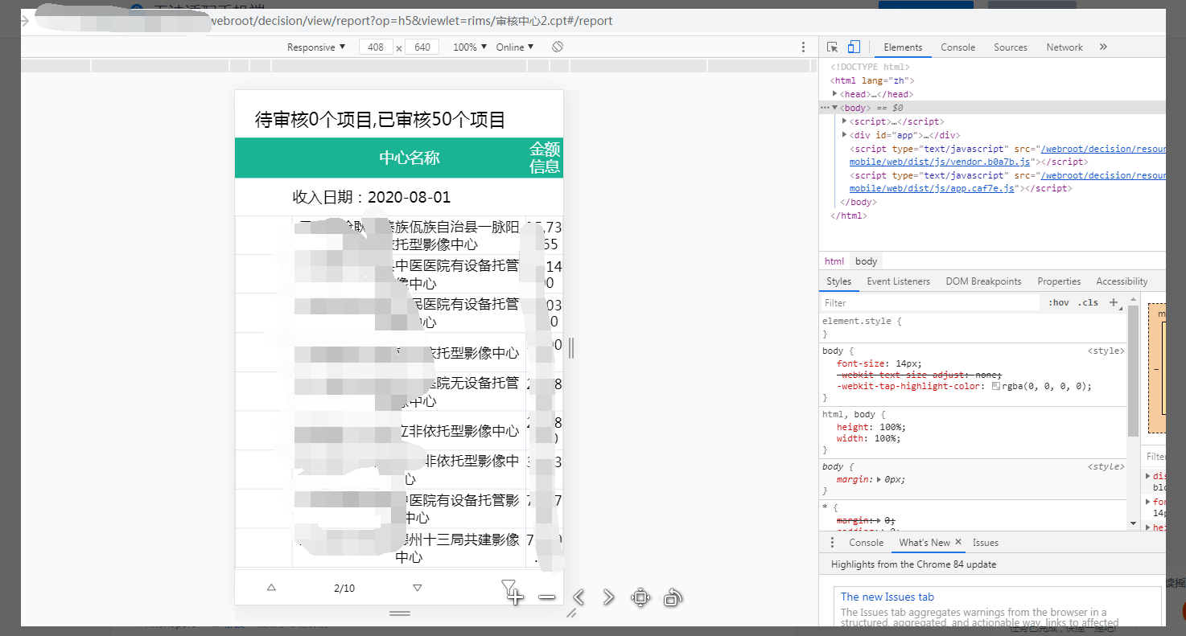Click the 2/10 page indicator
This screenshot has height=636, width=1186.
point(344,589)
